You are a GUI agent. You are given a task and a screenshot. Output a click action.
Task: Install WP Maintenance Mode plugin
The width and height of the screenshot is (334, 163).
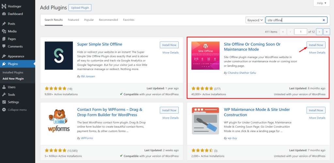[316, 110]
